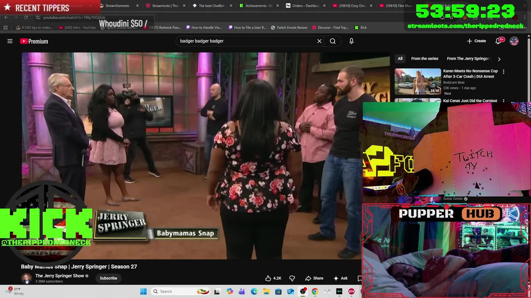Switch to OBS Studio on the taskbar
Image resolution: width=531 pixels, height=298 pixels.
(x=303, y=291)
